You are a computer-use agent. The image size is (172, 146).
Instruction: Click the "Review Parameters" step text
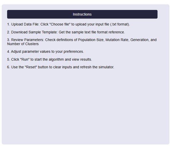click(x=28, y=40)
